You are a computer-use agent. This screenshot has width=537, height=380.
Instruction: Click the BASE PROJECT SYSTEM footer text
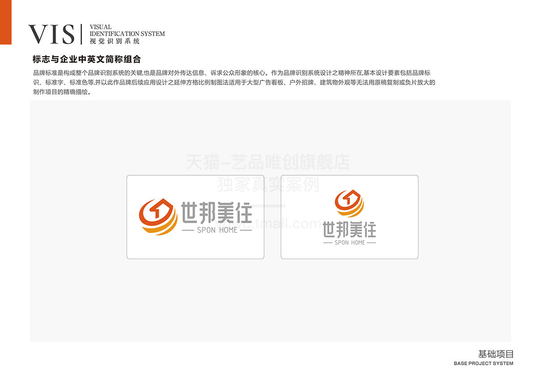(x=483, y=363)
